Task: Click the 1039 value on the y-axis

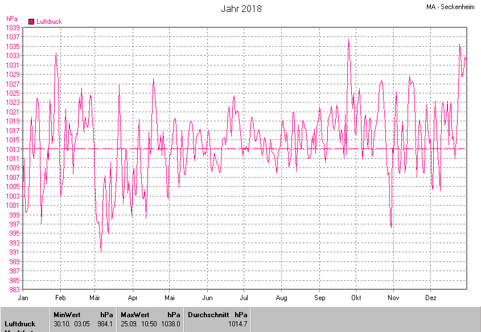Action: pos(13,27)
